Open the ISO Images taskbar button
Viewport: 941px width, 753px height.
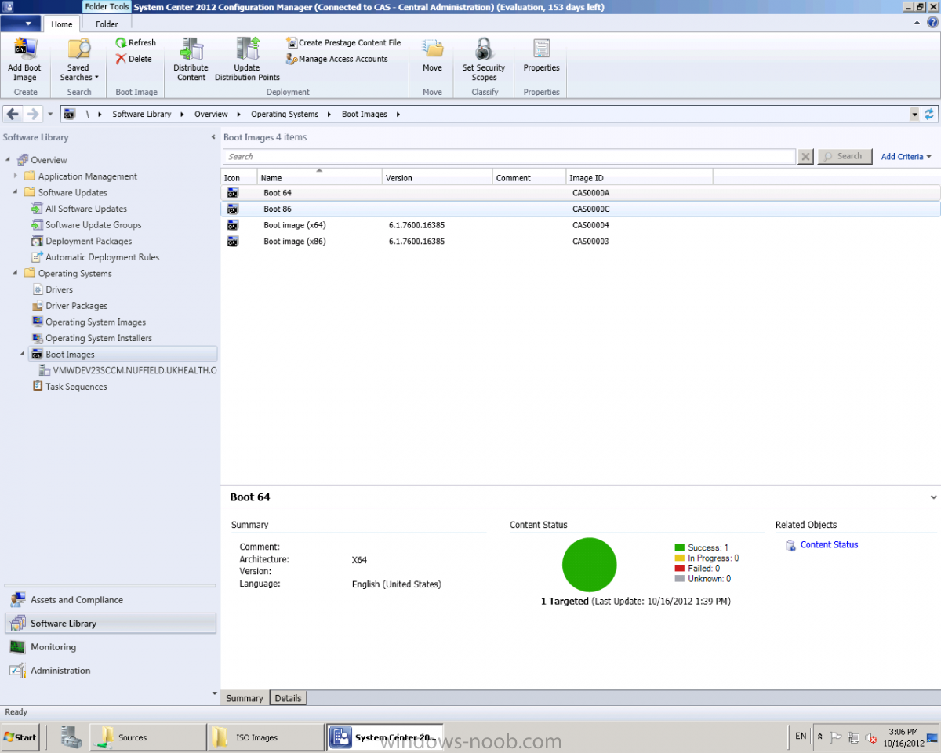click(267, 737)
